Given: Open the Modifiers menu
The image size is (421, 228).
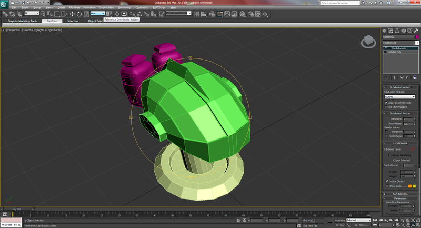Looking at the screenshot, I should point(75,7).
